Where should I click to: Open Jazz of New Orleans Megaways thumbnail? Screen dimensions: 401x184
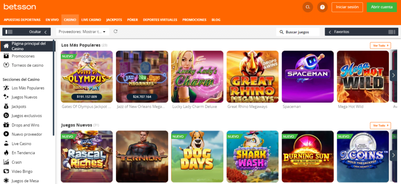[142, 77]
